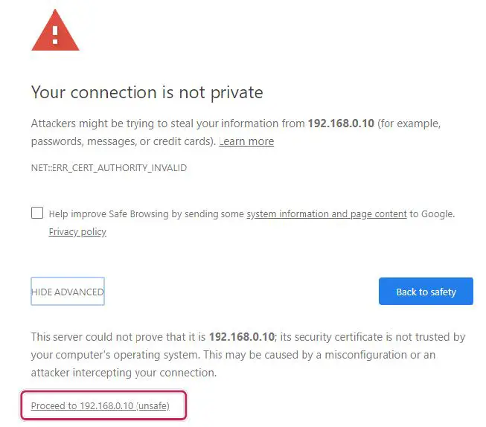Collapse details with HIDE ADVANCED
The image size is (486, 427).
coord(68,292)
